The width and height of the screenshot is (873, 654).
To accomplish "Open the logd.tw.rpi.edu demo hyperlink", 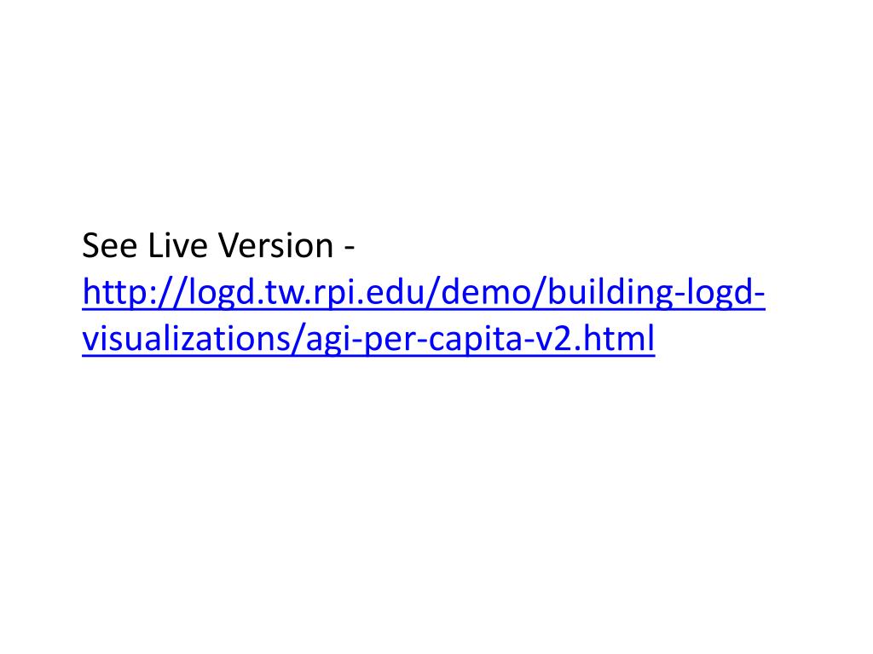I will [424, 292].
